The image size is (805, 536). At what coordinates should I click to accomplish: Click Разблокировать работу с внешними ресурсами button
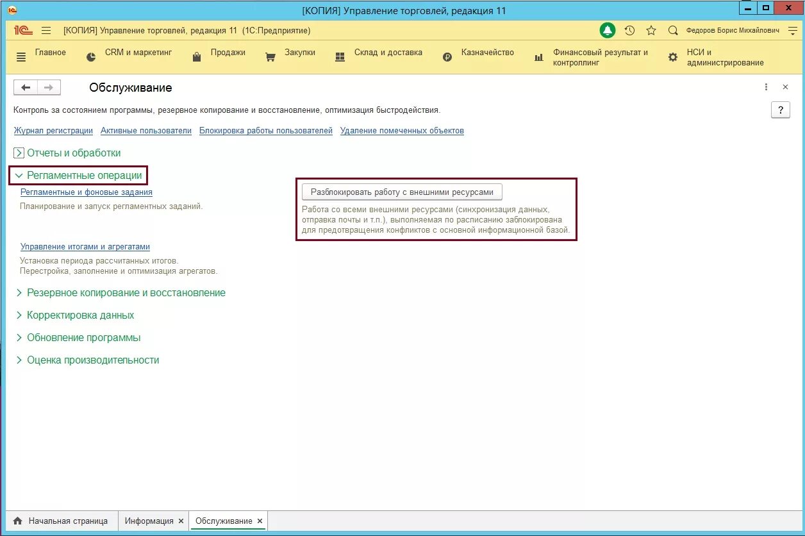[x=402, y=192]
